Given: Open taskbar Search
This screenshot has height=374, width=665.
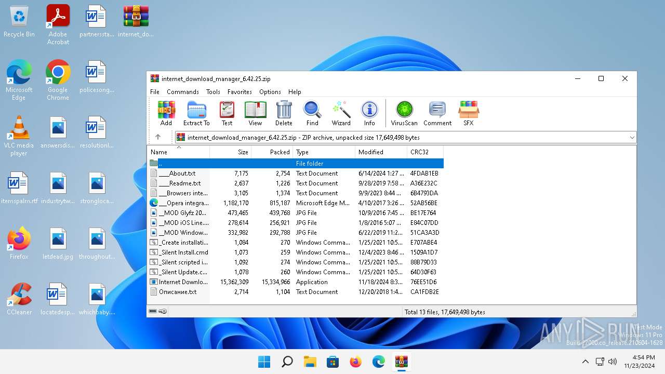Looking at the screenshot, I should tap(287, 362).
